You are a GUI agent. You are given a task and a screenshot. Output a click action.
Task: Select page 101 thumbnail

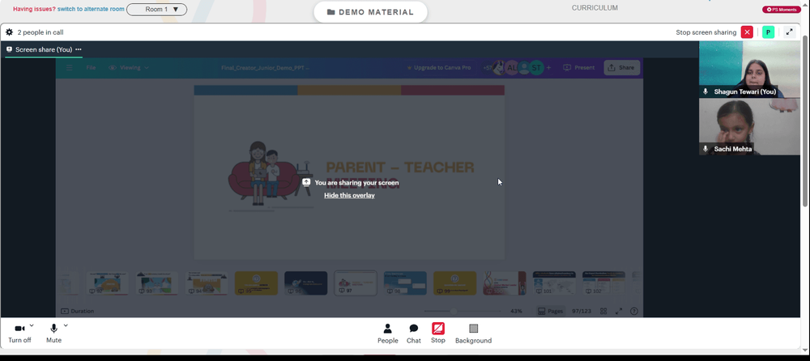(x=554, y=283)
